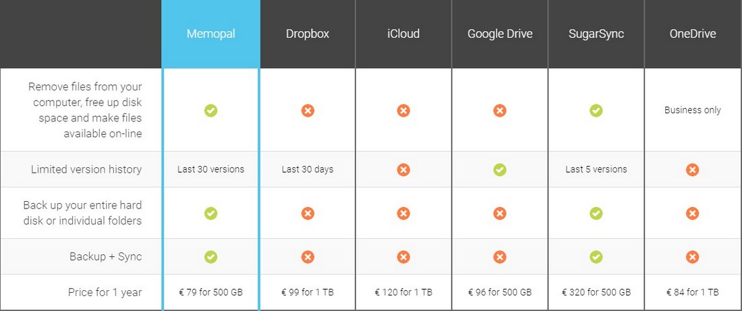Click the Google Drive header cell

point(500,34)
